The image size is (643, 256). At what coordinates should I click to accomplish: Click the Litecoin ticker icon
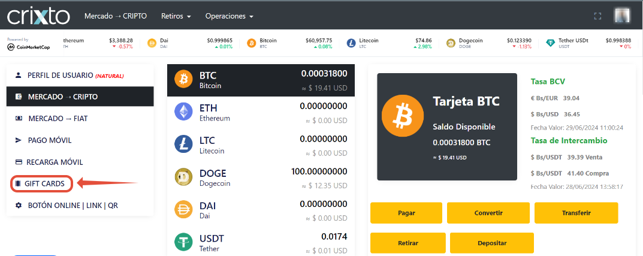(x=351, y=43)
